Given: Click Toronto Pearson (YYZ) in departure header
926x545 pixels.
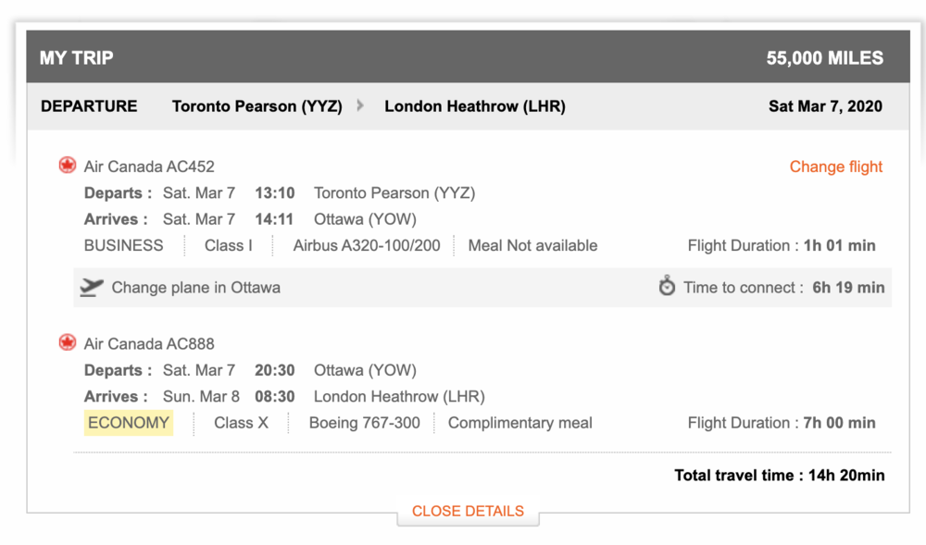Looking at the screenshot, I should coord(257,105).
